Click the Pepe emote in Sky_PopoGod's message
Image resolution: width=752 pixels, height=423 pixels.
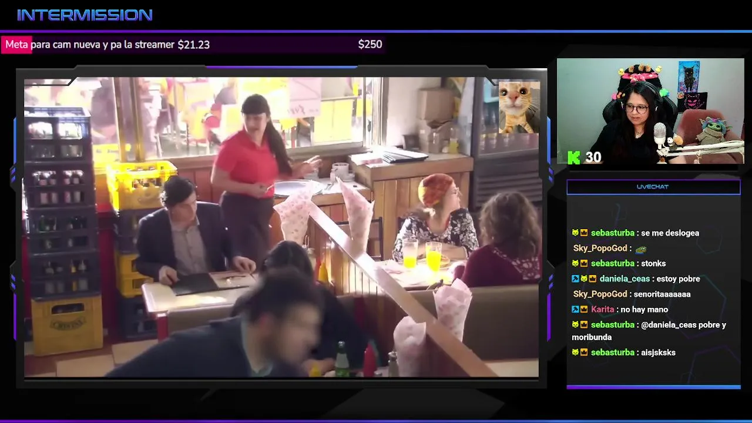pyautogui.click(x=641, y=249)
